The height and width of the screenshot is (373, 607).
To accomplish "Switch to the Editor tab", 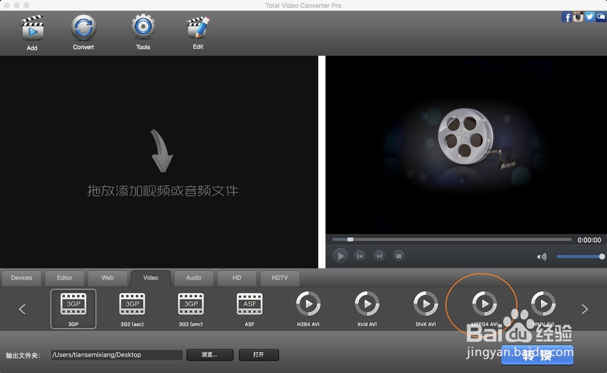I will pos(64,278).
